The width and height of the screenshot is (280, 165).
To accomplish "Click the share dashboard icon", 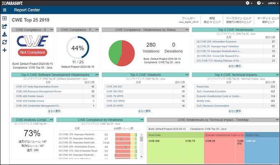I will click(5, 27).
